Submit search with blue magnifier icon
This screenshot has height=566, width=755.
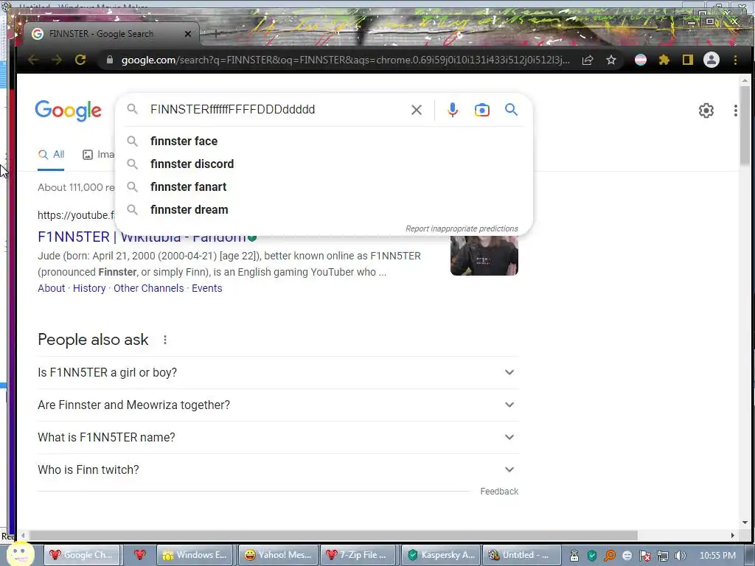[512, 110]
